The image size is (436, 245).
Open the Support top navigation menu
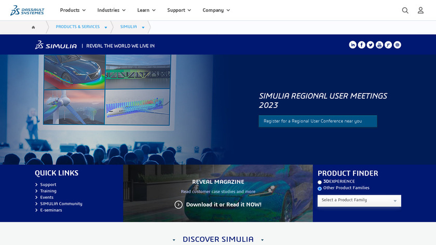[x=179, y=10]
